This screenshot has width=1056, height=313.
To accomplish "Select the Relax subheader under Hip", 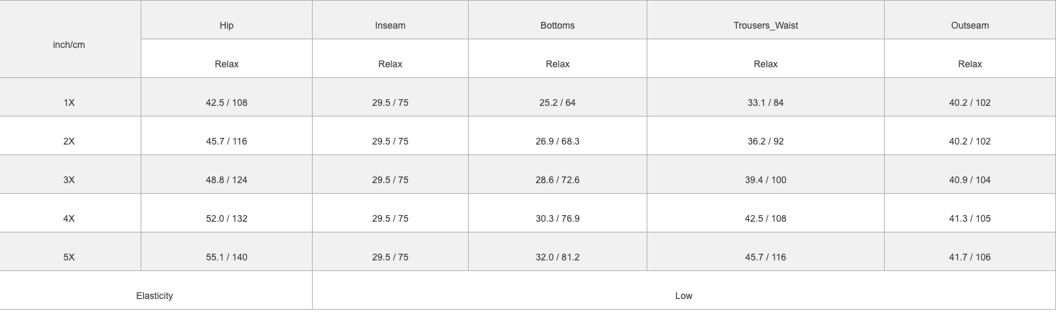I will (227, 64).
